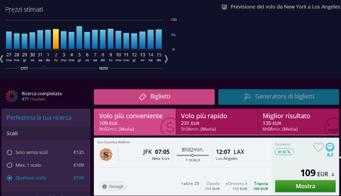Choose Opodo 114 EUR offer
This screenshot has height=196, width=341.
(212, 186)
